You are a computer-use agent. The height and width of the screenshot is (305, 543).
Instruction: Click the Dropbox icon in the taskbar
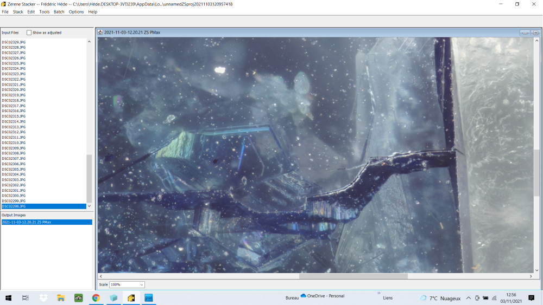(x=43, y=298)
